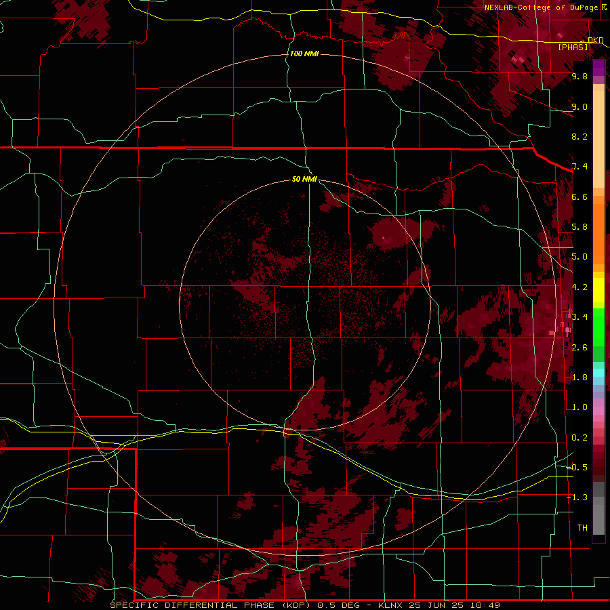Click the 9.0 scale value
Image resolution: width=610 pixels, height=610 pixels.
(x=579, y=106)
